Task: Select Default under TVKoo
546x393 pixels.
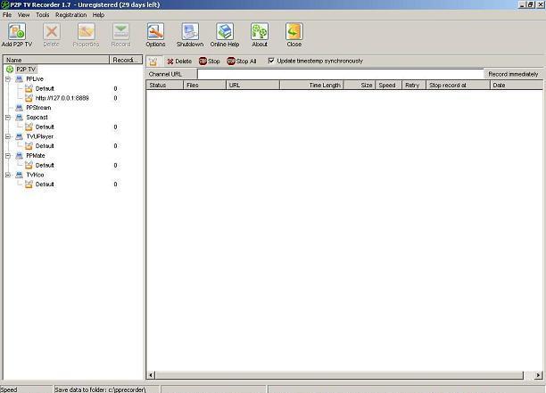Action: click(x=45, y=184)
